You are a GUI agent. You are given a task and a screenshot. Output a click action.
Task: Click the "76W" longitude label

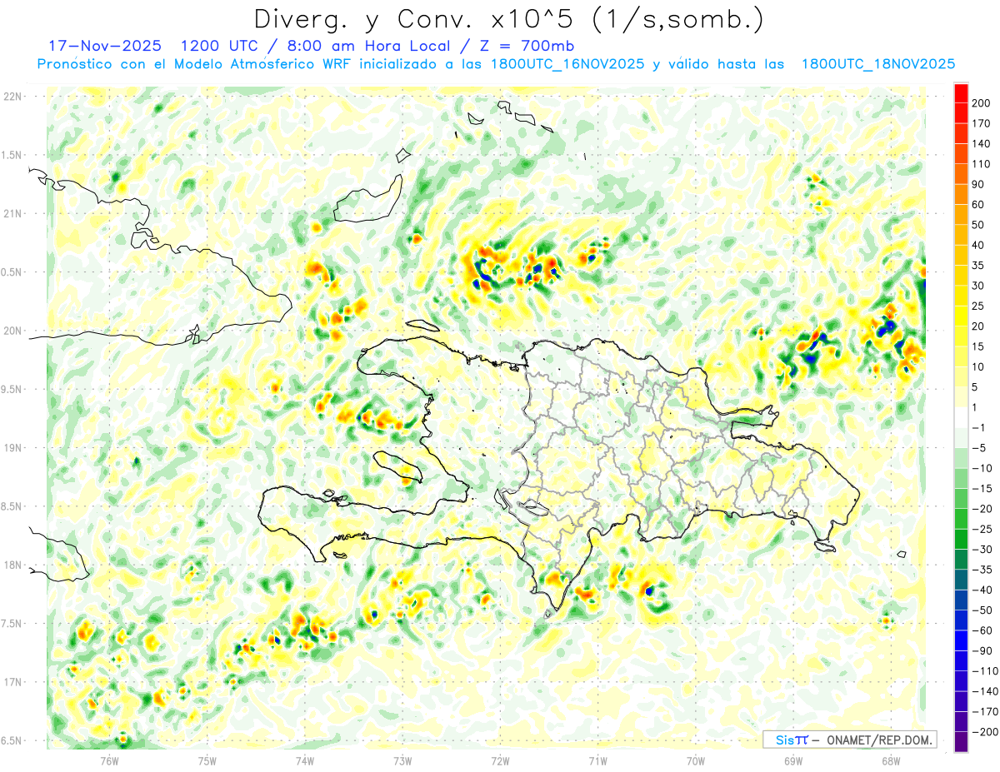(x=109, y=760)
